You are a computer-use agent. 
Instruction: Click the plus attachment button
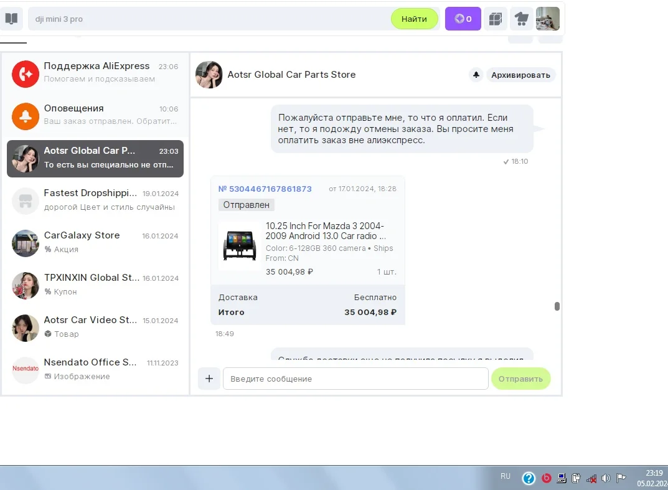click(x=209, y=379)
